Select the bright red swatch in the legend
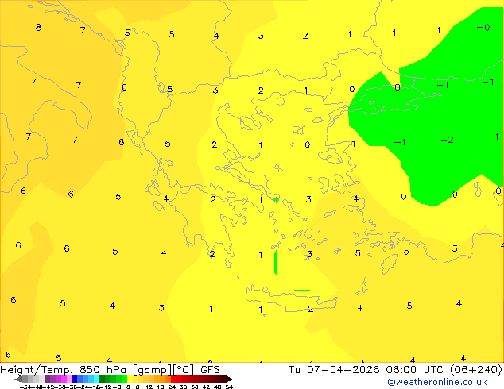 pos(173,379)
